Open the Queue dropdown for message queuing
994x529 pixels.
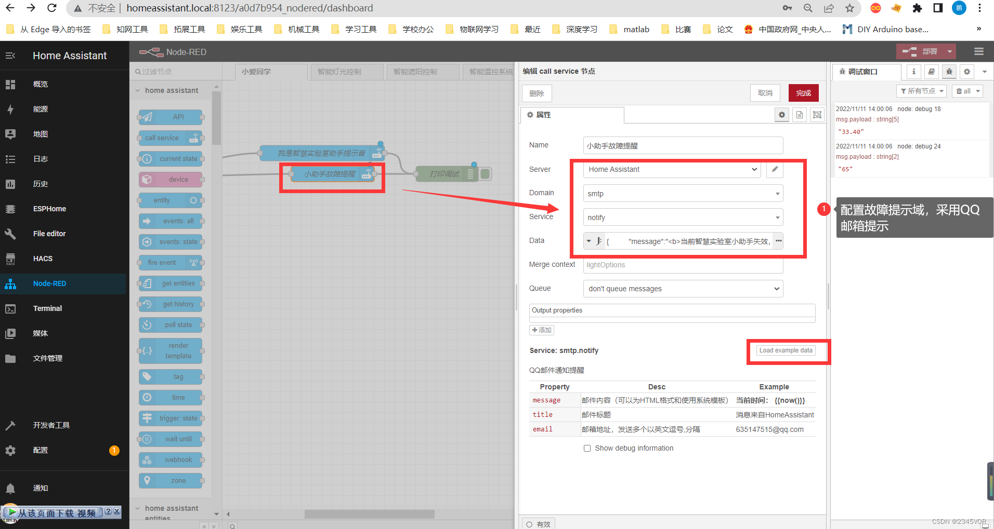tap(683, 289)
